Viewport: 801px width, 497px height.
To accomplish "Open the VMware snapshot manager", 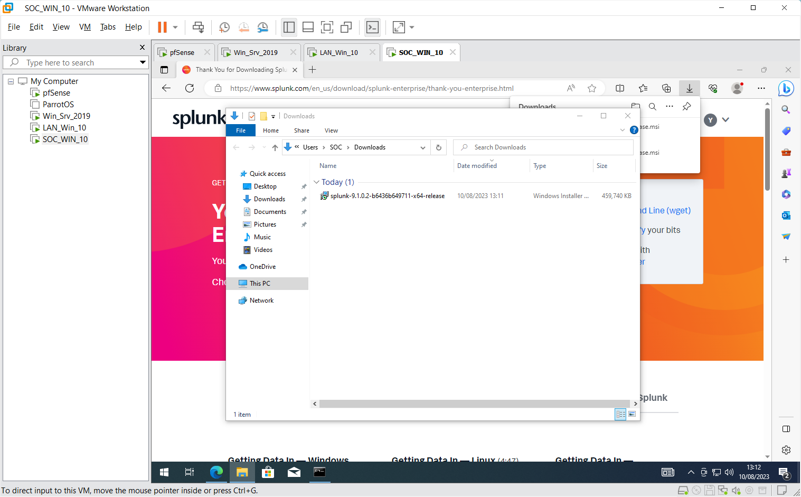I will [262, 27].
